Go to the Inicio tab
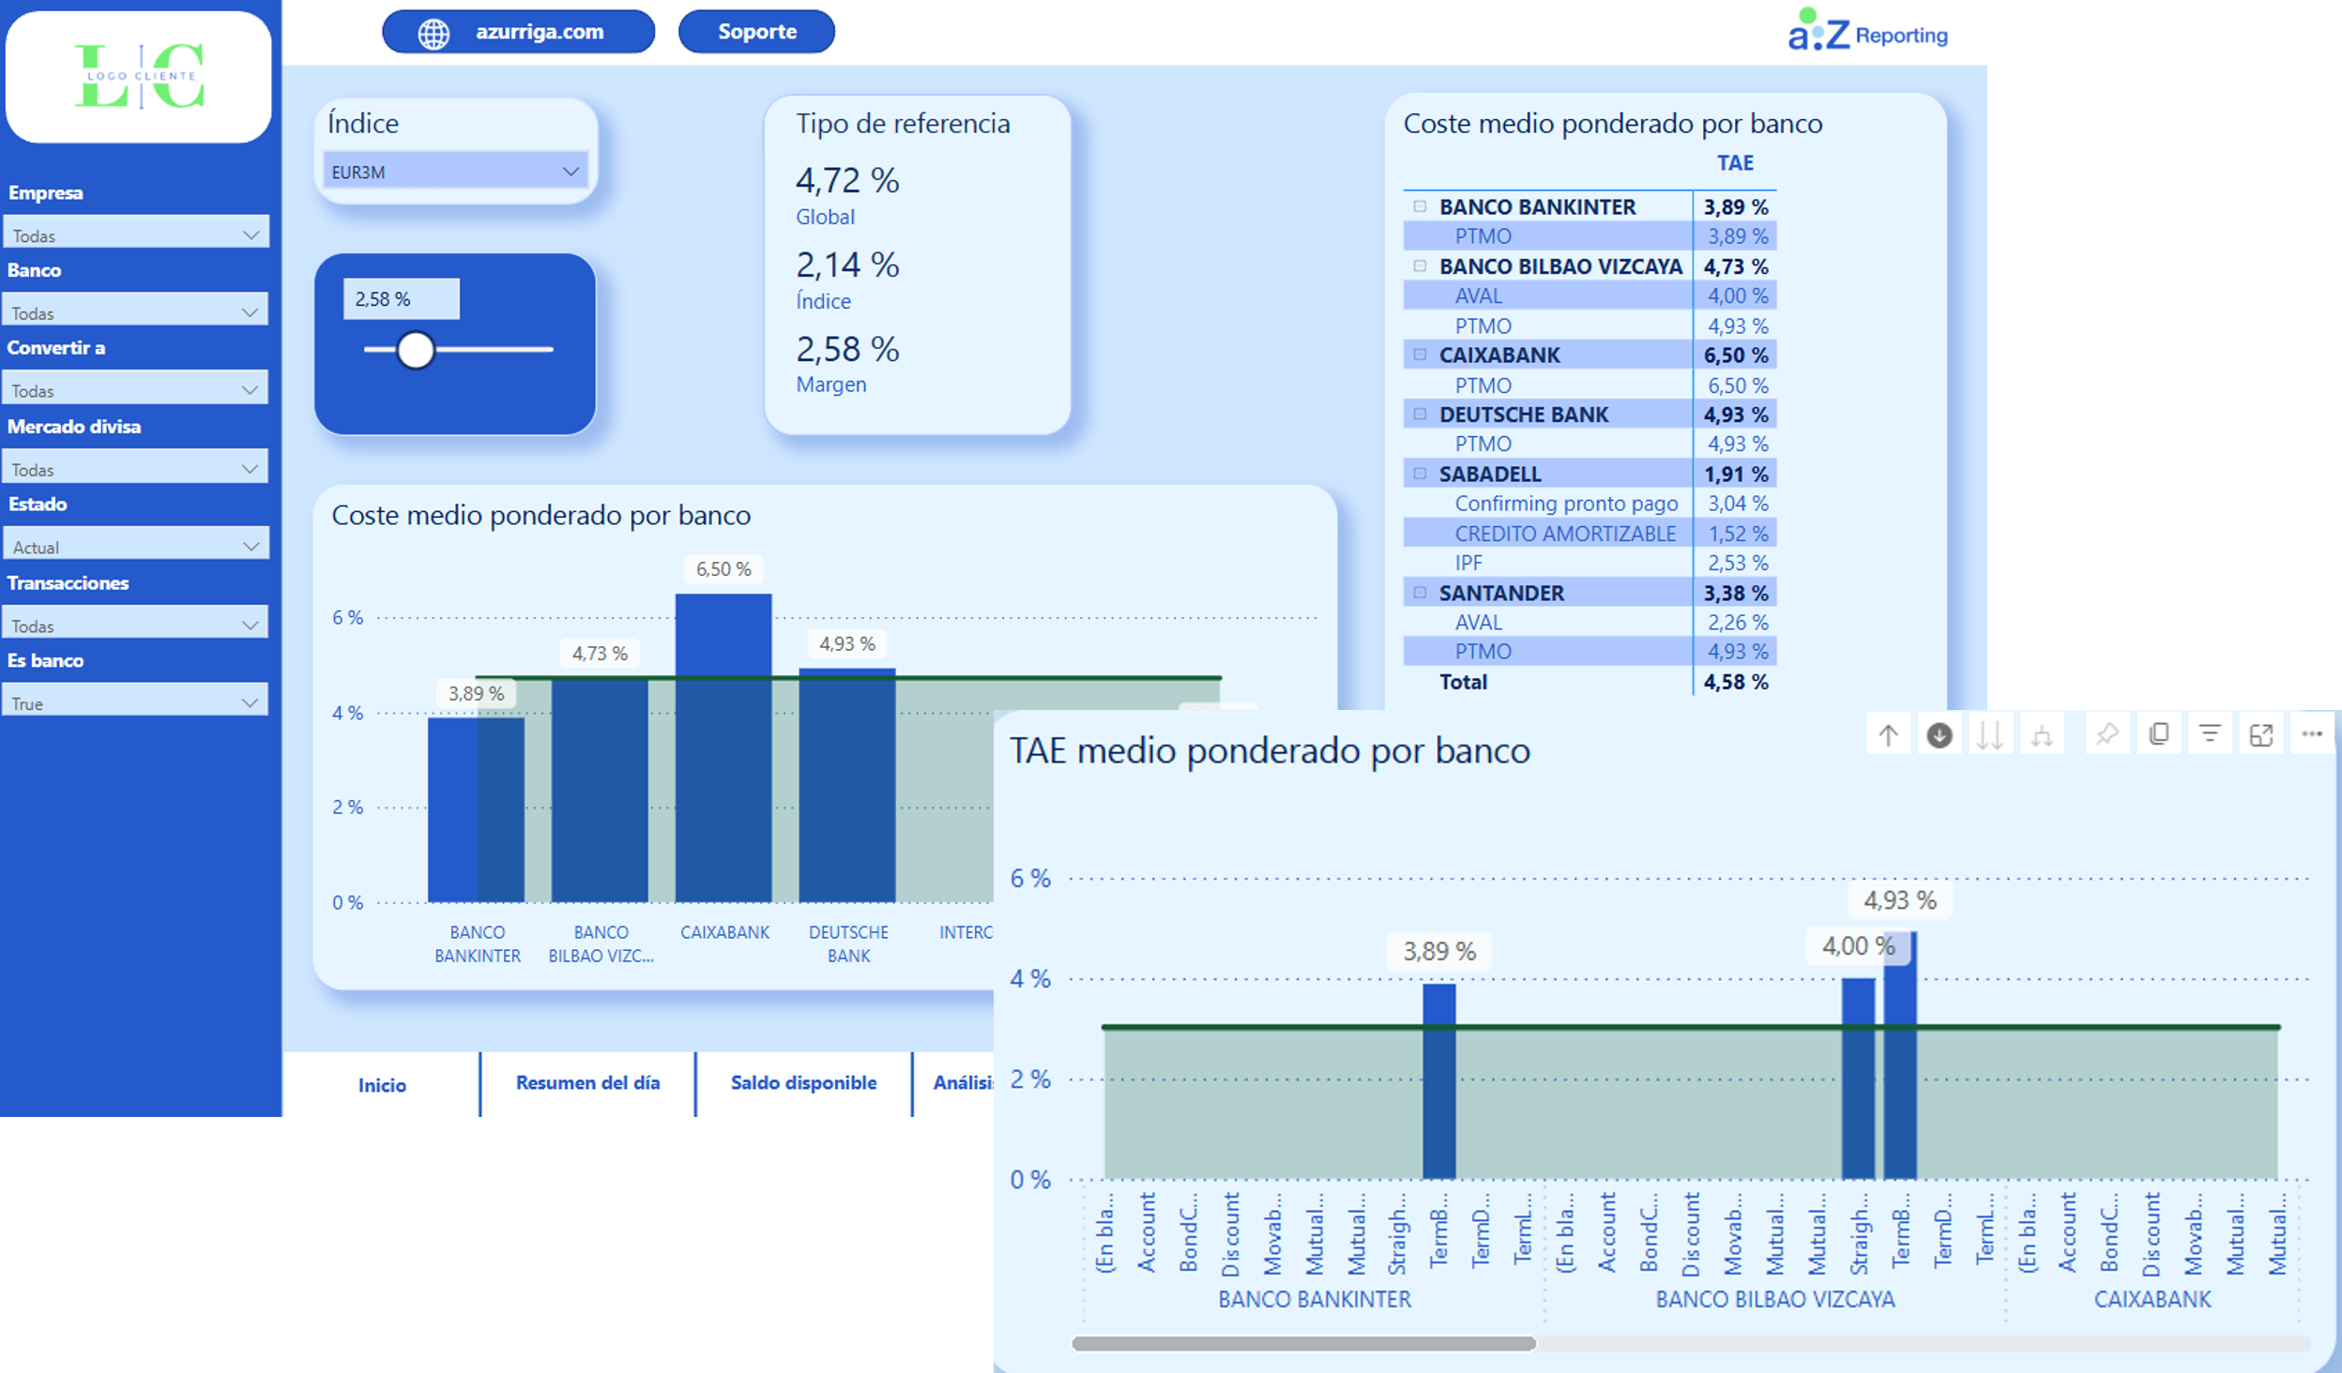 point(382,1085)
